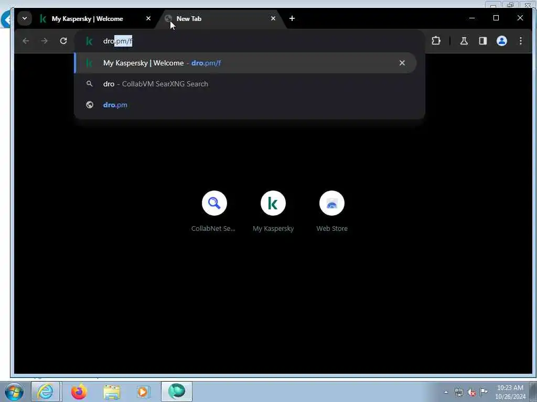537x402 pixels.
Task: Click the active browser taskbar button
Action: (177, 392)
